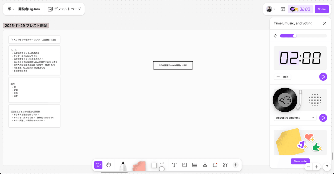Select the Hand tool in bottom toolbar

(109, 165)
